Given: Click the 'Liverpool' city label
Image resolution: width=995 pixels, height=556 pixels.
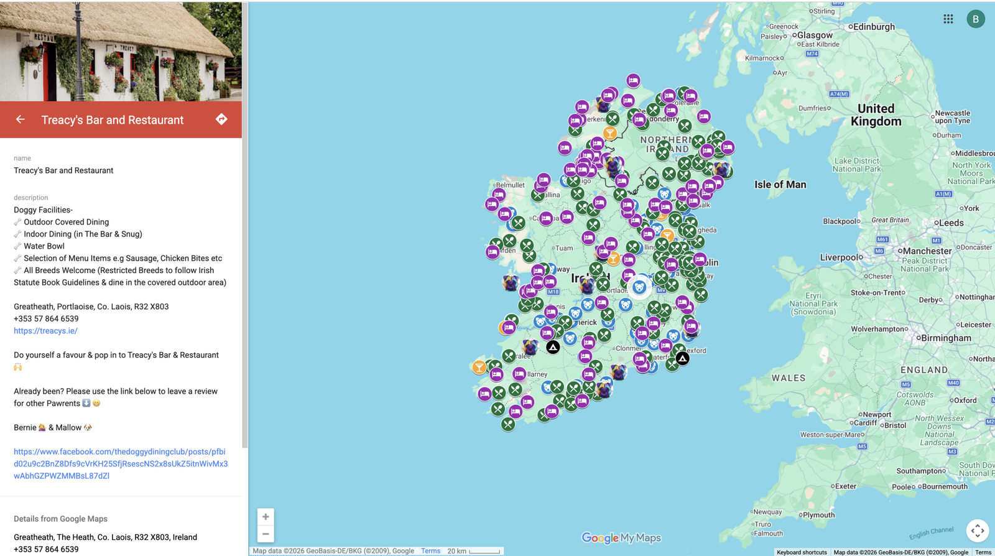Looking at the screenshot, I should 839,257.
